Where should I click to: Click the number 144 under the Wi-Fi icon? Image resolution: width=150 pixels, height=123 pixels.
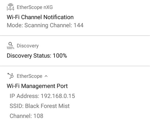[x=10, y=9]
